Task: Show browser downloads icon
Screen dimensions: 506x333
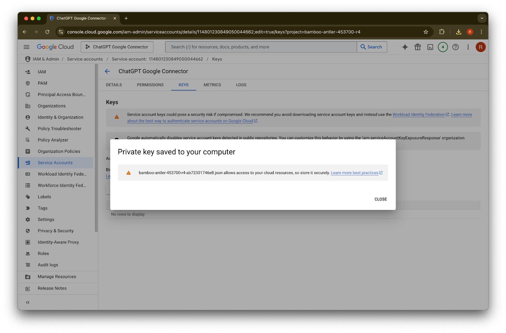Action: [x=458, y=32]
